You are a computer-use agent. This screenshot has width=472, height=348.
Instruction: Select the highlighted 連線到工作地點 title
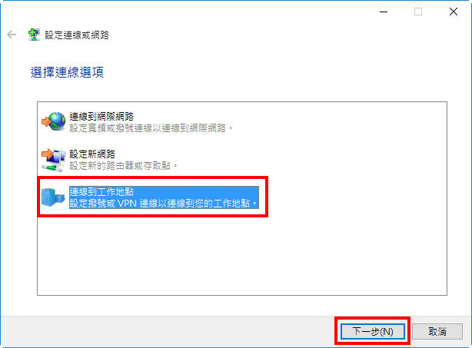tap(101, 192)
